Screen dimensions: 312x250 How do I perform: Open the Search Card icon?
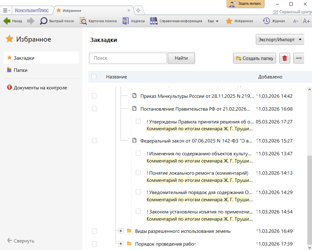(x=83, y=21)
